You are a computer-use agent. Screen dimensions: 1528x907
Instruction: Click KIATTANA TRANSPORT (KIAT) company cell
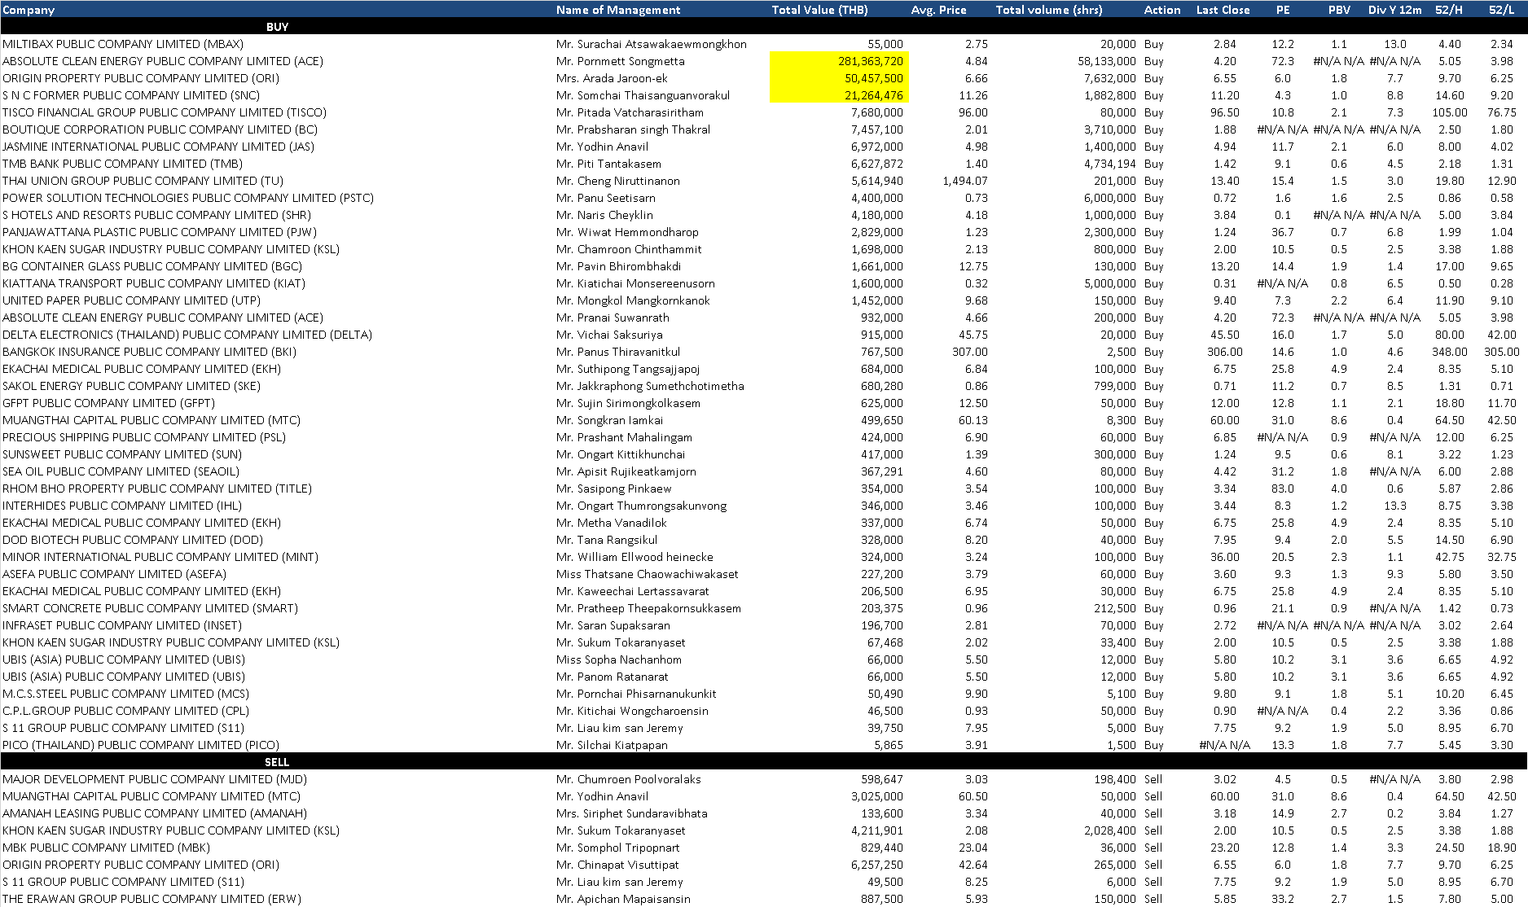(154, 283)
